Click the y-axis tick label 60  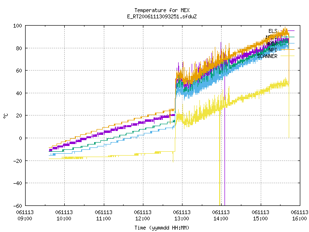[x=19, y=71]
